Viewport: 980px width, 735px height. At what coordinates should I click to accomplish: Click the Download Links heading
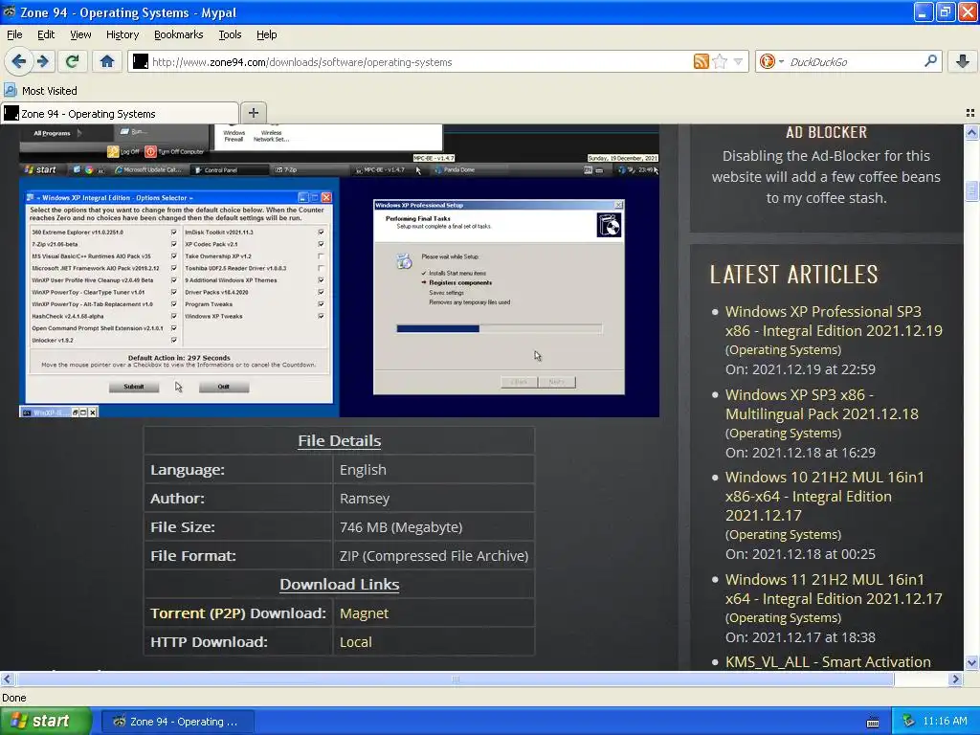point(340,585)
